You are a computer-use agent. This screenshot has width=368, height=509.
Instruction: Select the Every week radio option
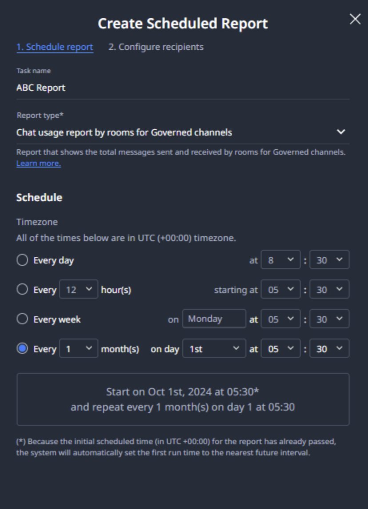point(22,319)
